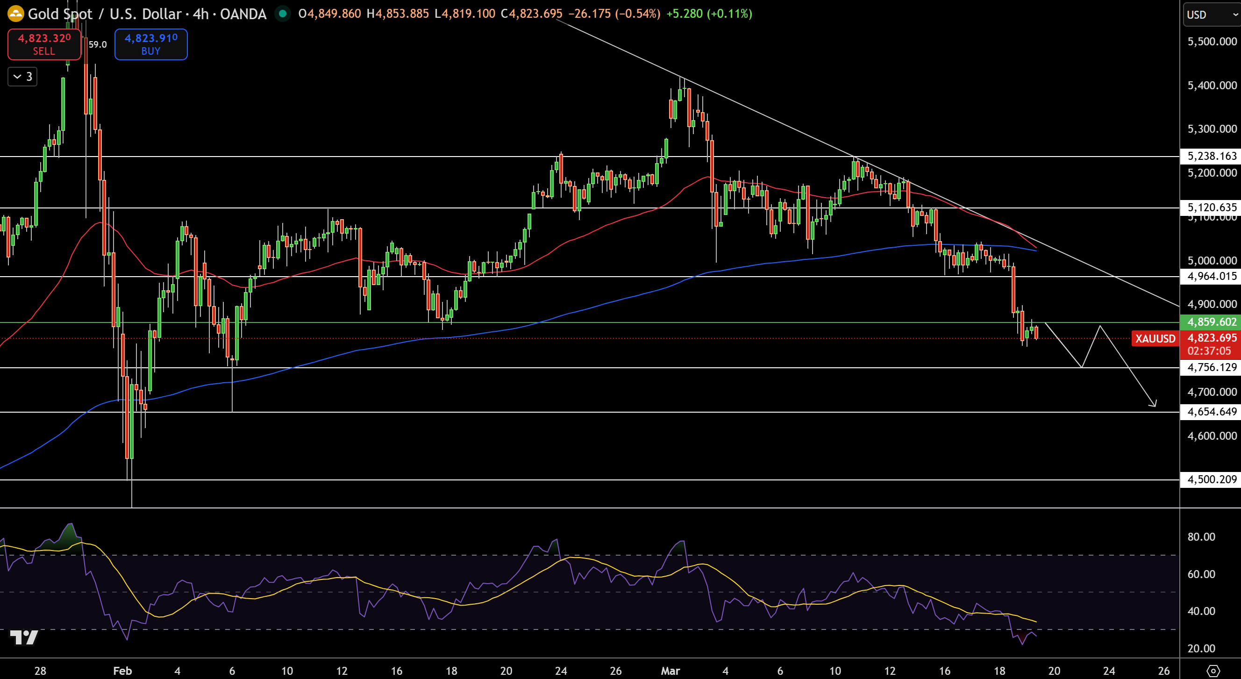Click the gold symbol logo icon

16,14
